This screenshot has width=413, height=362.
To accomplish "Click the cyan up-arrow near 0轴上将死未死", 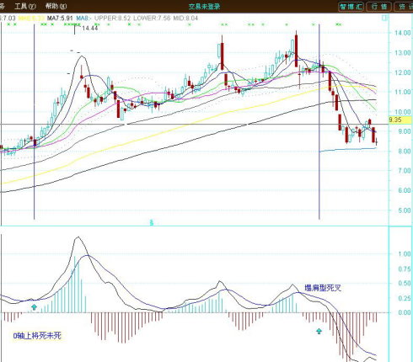I will tap(34, 307).
